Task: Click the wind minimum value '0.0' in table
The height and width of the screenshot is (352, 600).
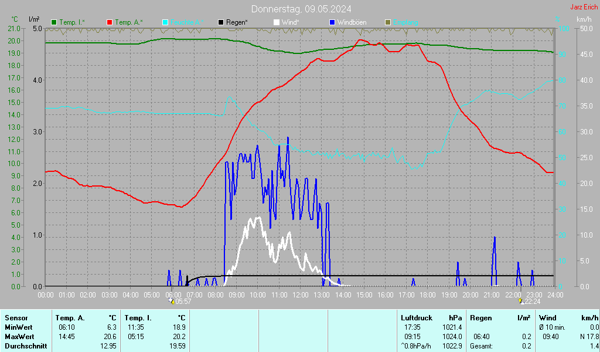Action: click(x=594, y=327)
